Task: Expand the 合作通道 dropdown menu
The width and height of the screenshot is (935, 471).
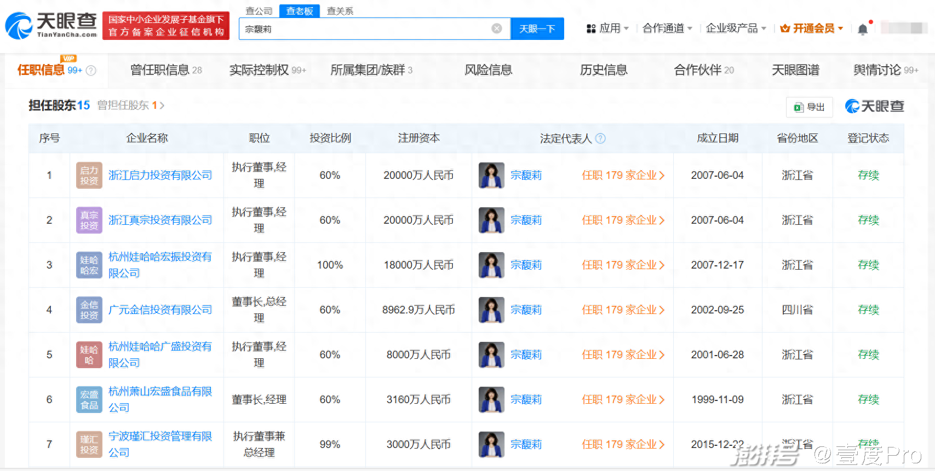Action: point(667,28)
